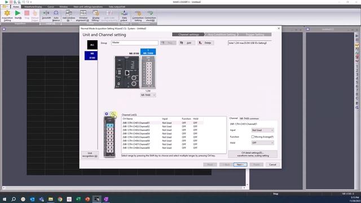Click the Group name field containing Master
This screenshot has width=361, height=203.
tap(135, 43)
